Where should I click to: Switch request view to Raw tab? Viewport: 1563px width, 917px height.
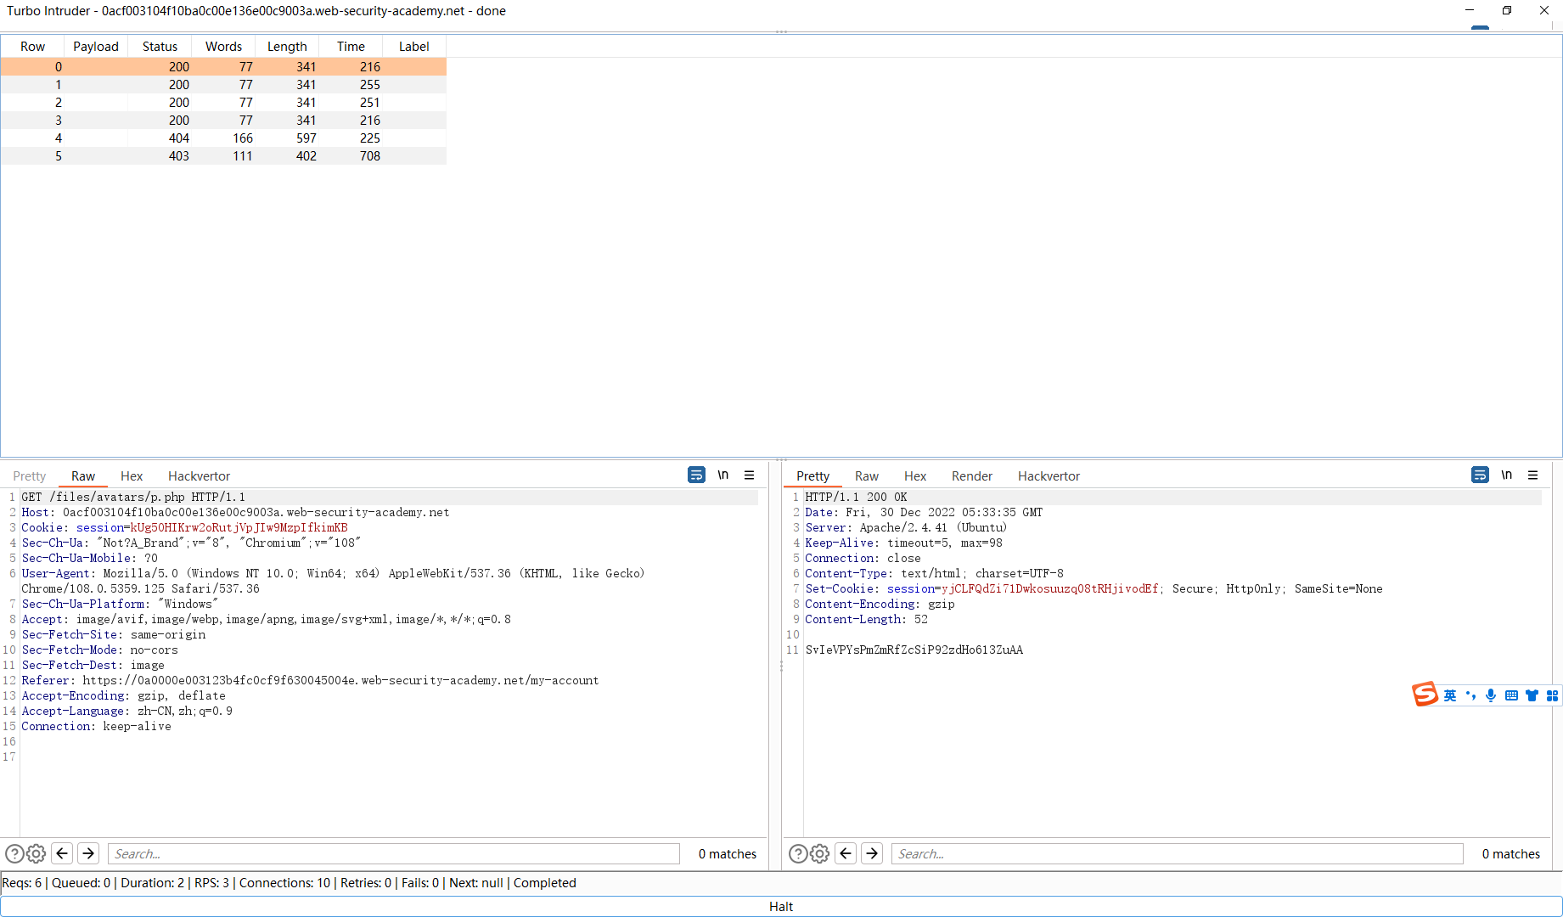[x=83, y=475]
